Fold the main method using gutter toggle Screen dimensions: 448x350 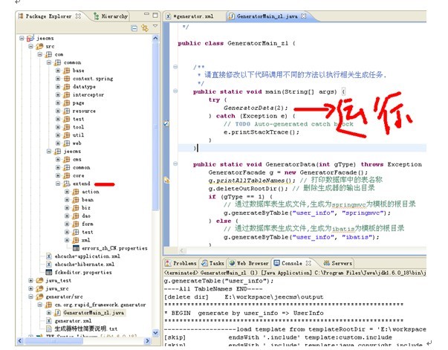(175, 91)
